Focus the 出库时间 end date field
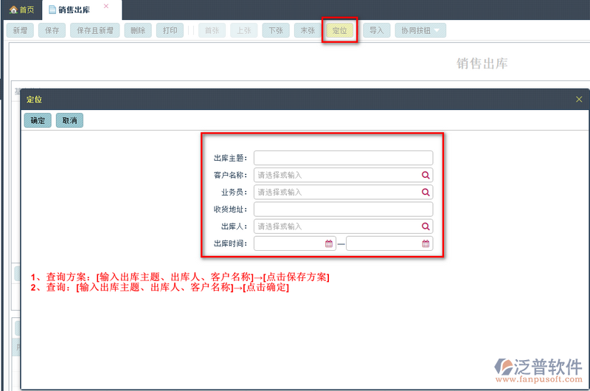Image resolution: width=590 pixels, height=391 pixels. pyautogui.click(x=389, y=243)
